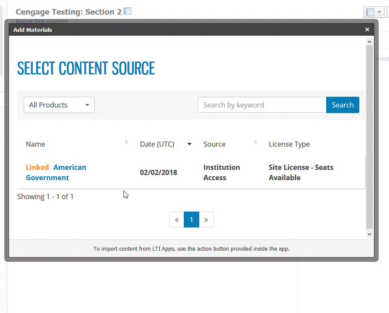Click the dialog scrollbar down arrow
389x313 pixels.
click(x=369, y=234)
